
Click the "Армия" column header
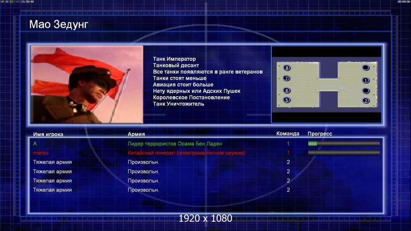coord(136,134)
